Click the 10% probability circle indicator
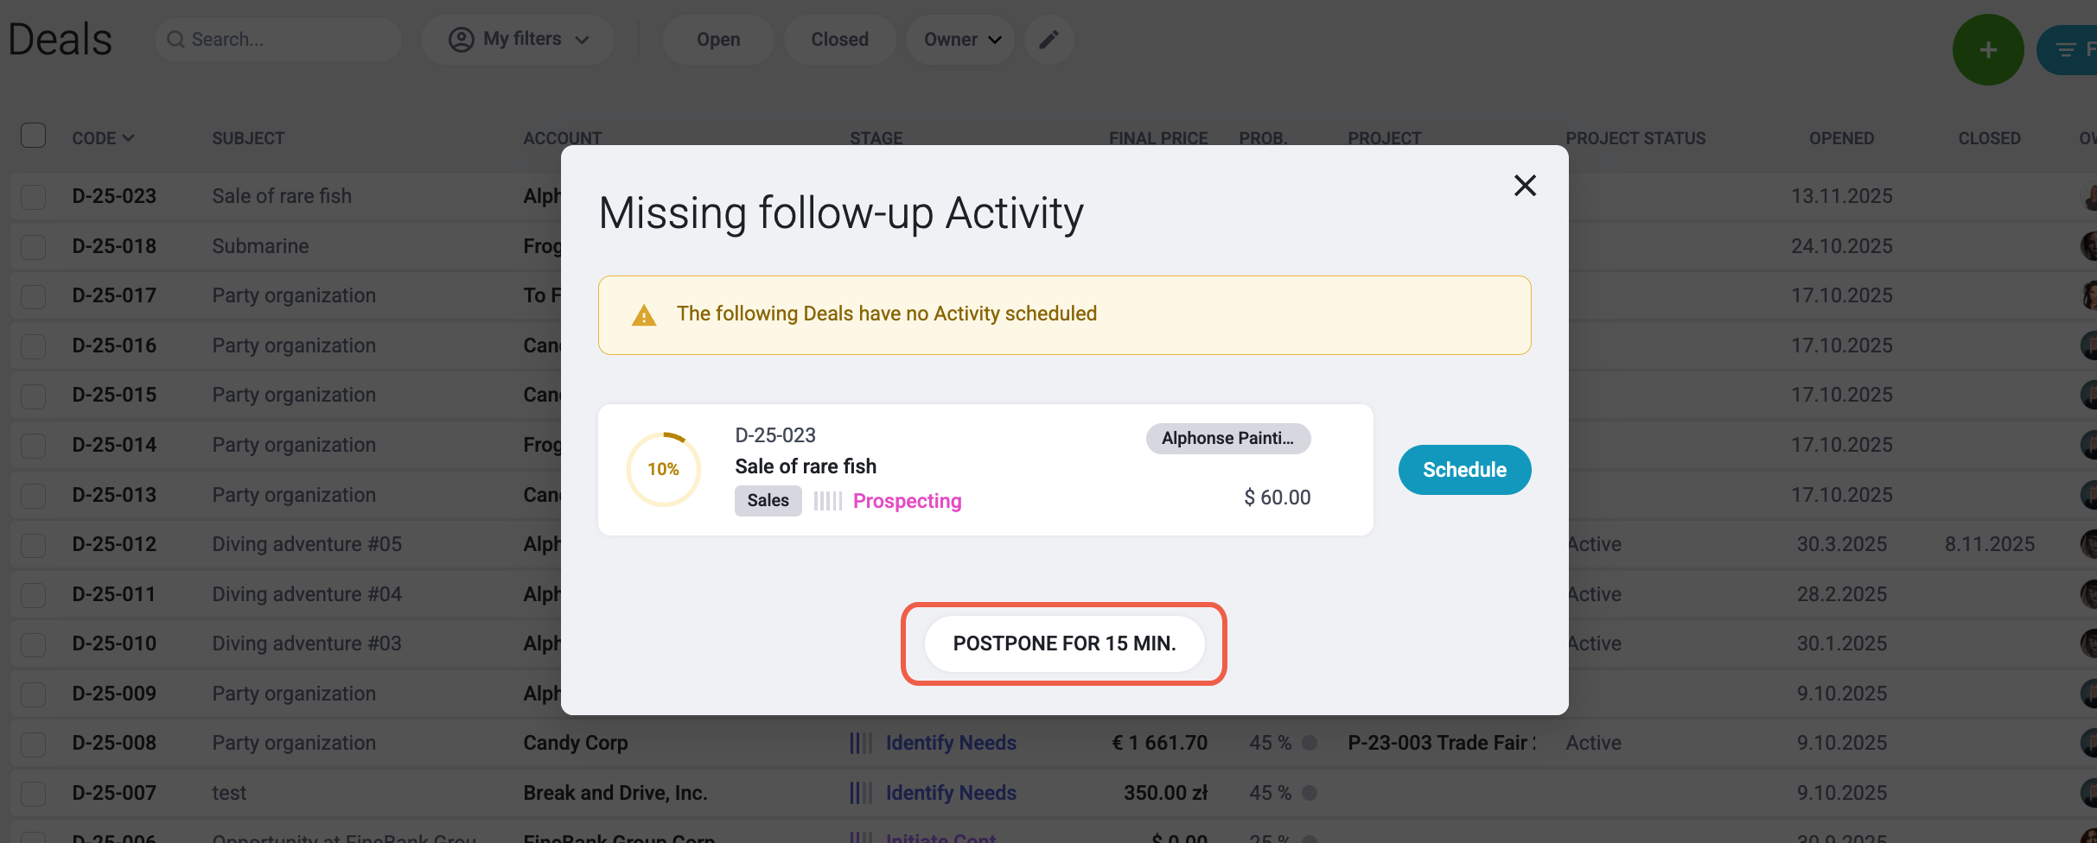This screenshot has height=843, width=2097. click(x=663, y=469)
